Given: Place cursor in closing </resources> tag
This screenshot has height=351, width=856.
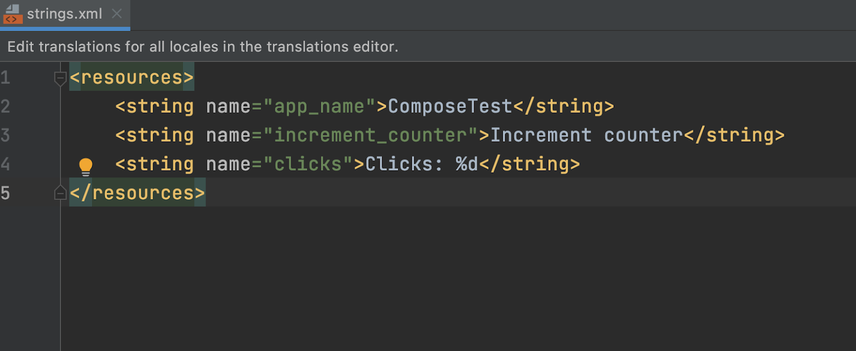Looking at the screenshot, I should 137,193.
